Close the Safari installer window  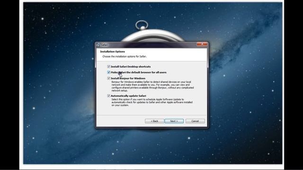click(x=202, y=44)
